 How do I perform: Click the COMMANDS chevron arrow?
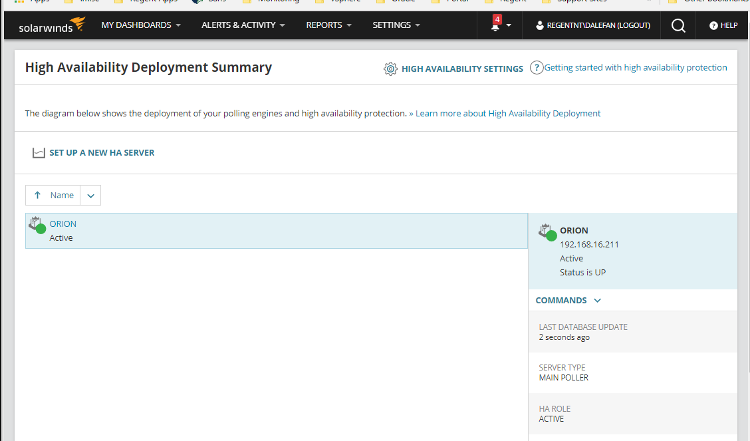598,301
